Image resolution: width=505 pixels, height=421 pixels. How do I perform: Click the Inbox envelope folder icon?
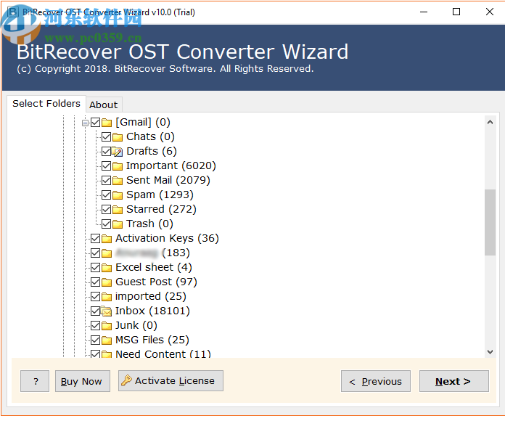pos(106,311)
